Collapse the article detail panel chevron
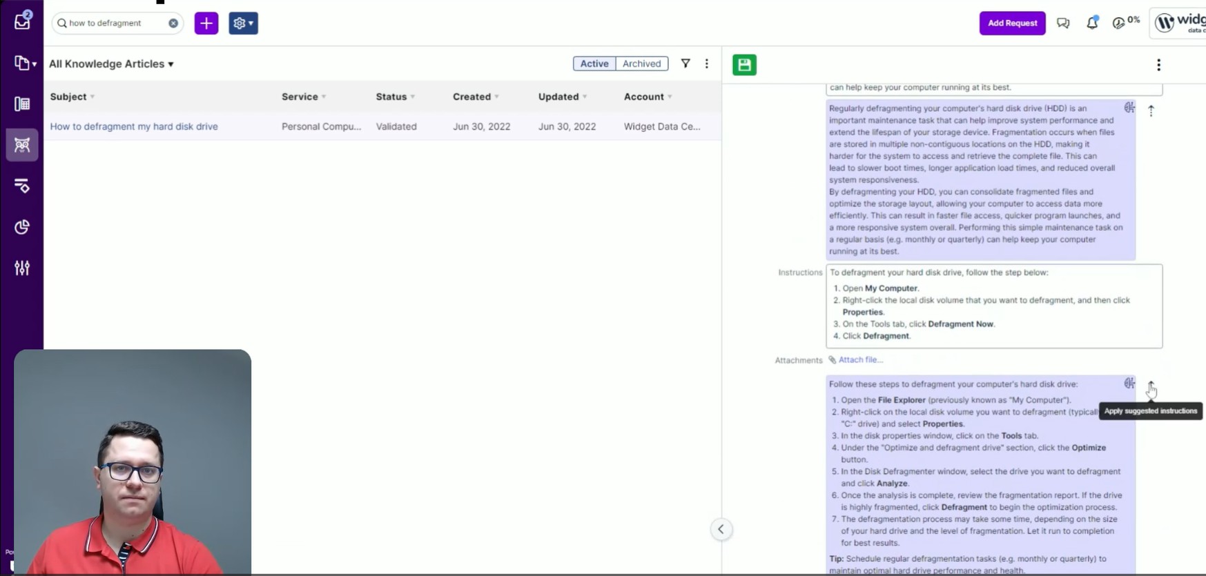Viewport: 1206px width, 576px height. tap(721, 529)
